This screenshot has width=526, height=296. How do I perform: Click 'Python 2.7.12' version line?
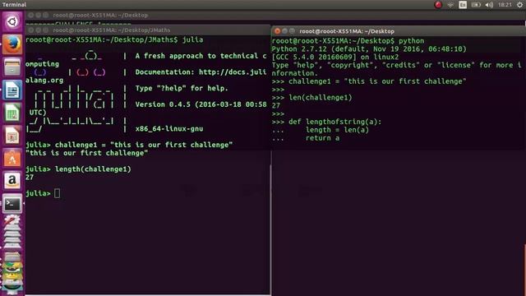click(369, 49)
